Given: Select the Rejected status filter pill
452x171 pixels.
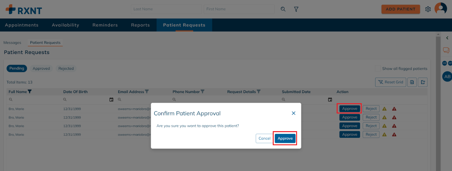Looking at the screenshot, I should [66, 69].
